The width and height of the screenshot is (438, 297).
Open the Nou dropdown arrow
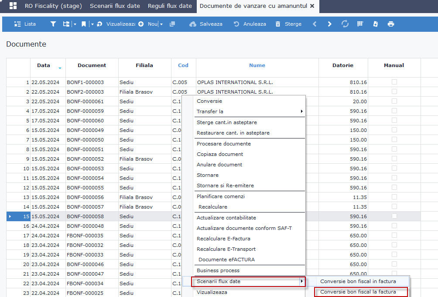pos(161,24)
